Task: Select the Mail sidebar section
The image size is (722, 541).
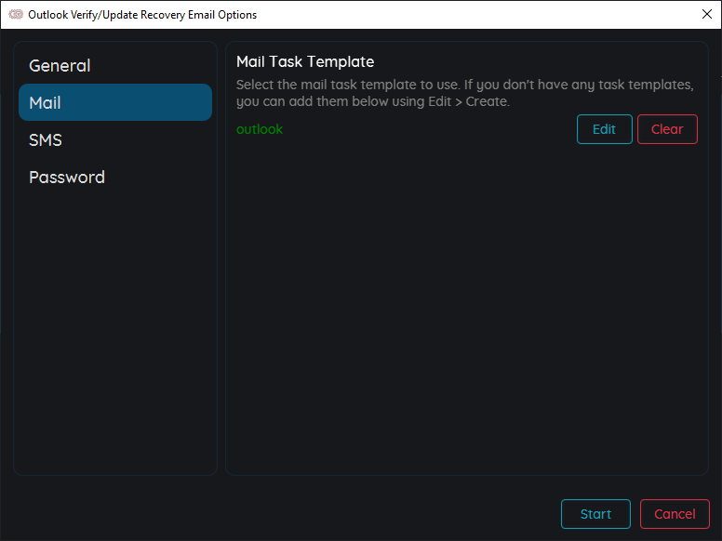Action: tap(115, 102)
